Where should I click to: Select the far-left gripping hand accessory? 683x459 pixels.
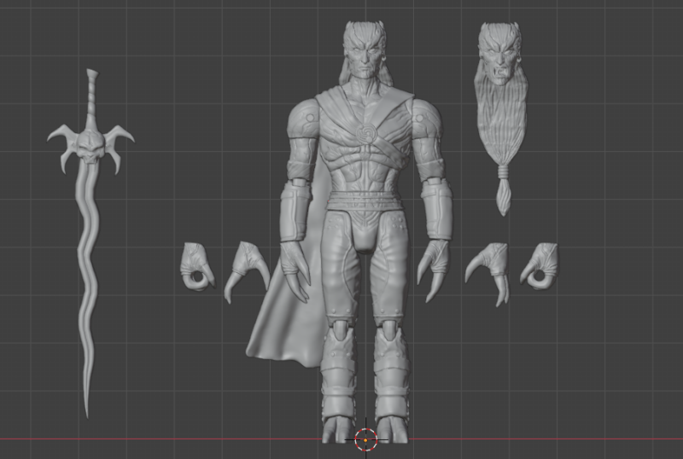click(x=197, y=265)
